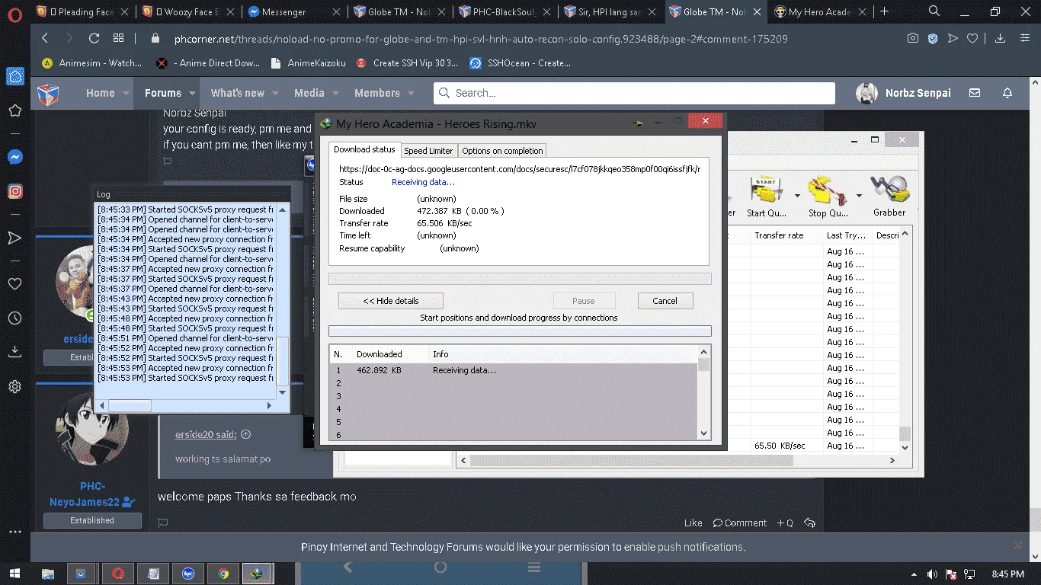This screenshot has height=585, width=1041.
Task: Expand the Members submenu arrow
Action: pos(411,93)
